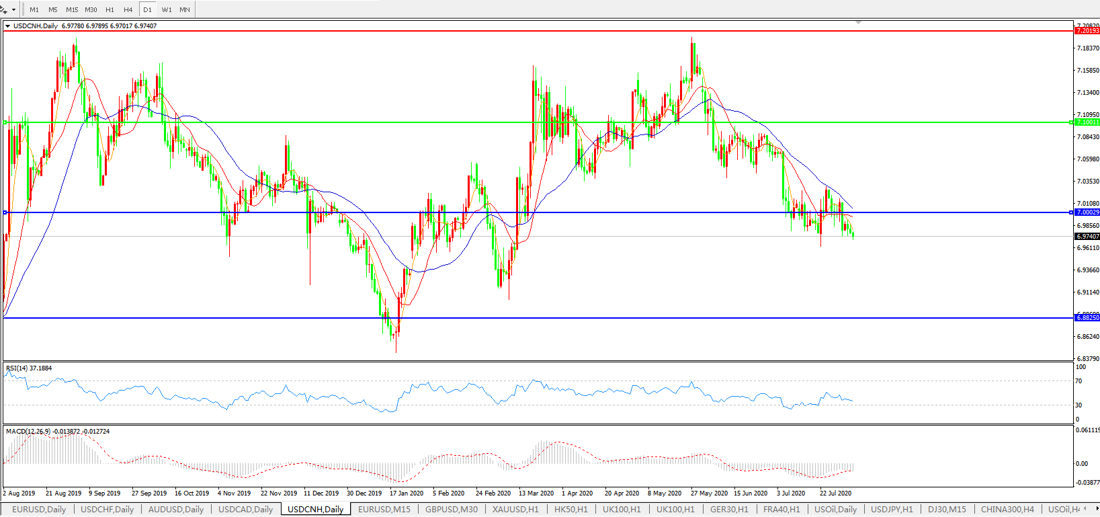Select the RSI(14) indicator label
Viewport: 1100px width, 517px height.
[29, 368]
